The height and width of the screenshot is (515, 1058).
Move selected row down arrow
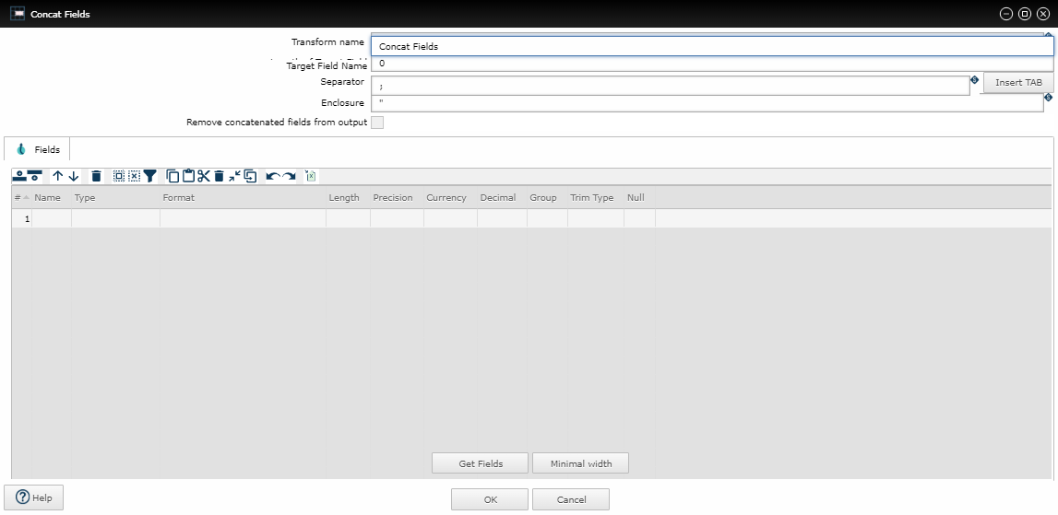tap(74, 176)
